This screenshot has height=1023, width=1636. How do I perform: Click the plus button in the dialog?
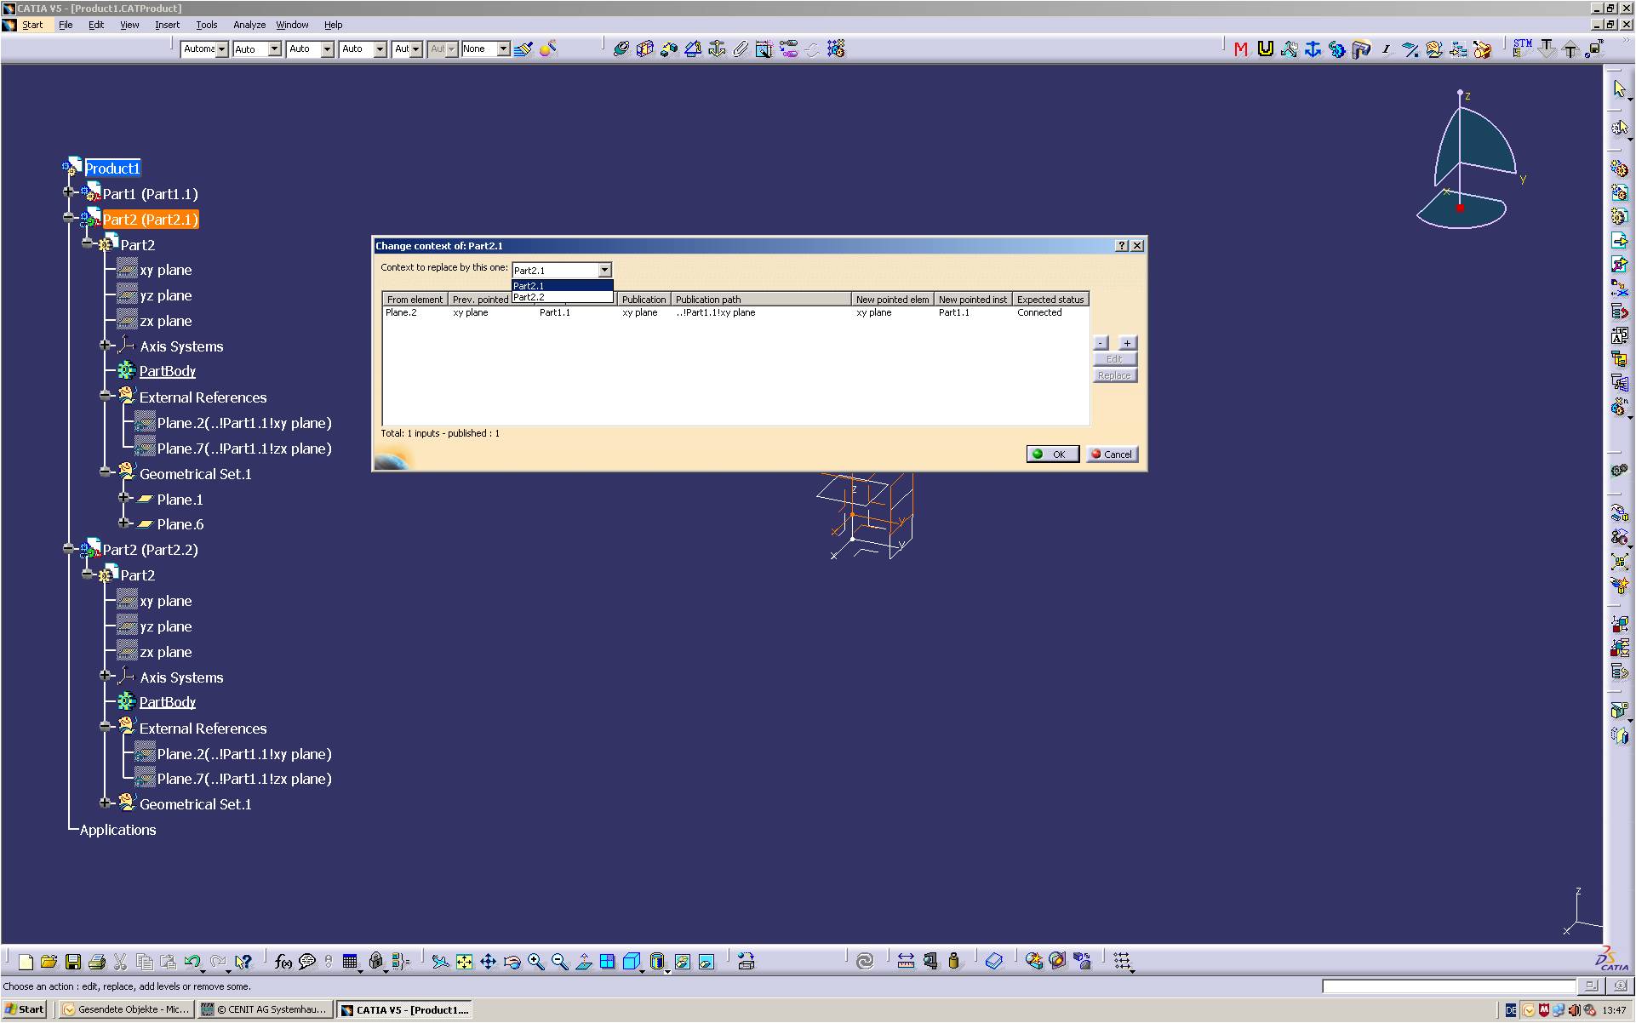tap(1127, 343)
